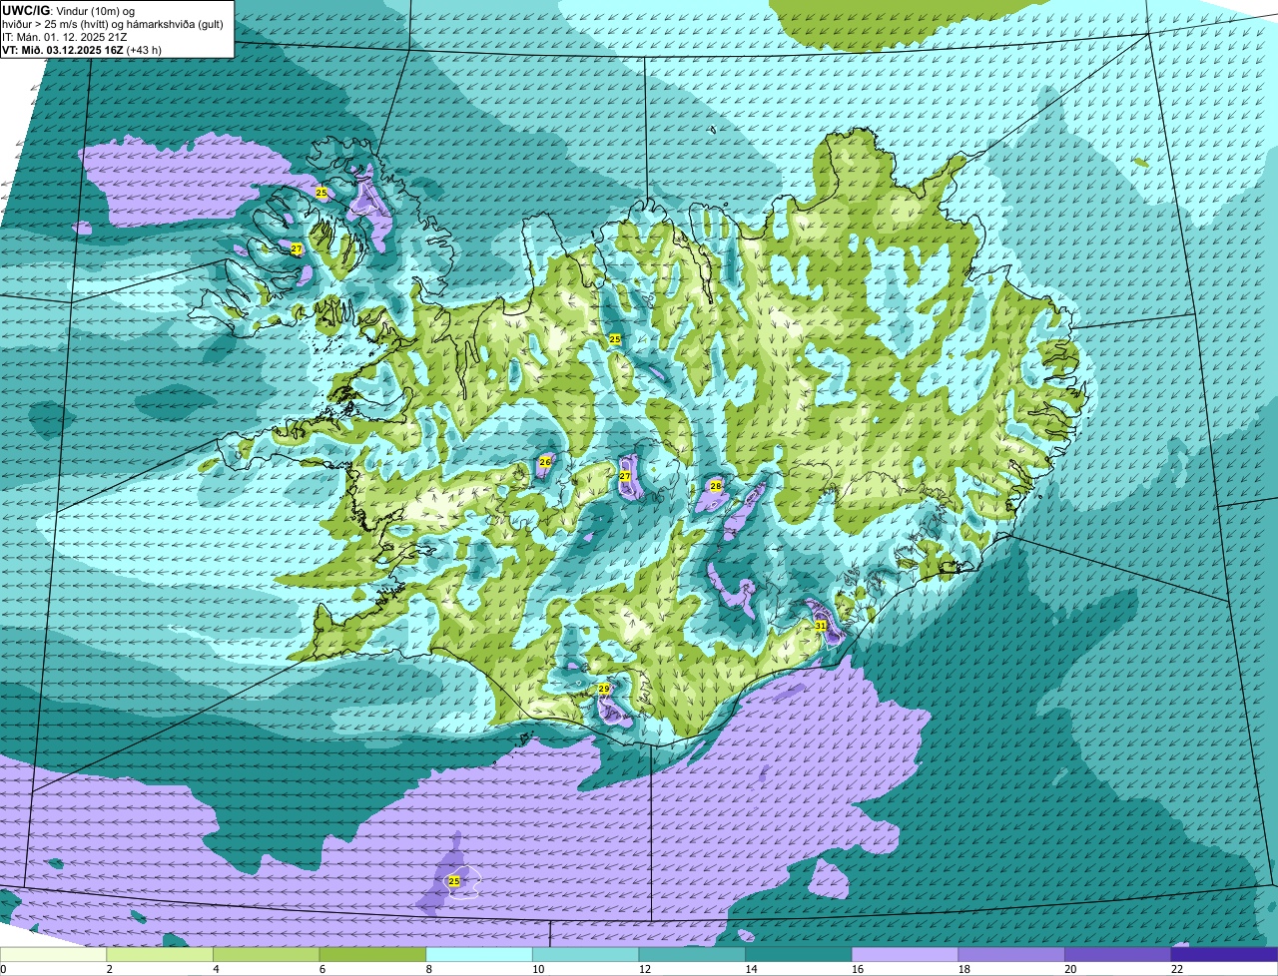Select the 2–4 m/s color scale swatch

coord(160,954)
